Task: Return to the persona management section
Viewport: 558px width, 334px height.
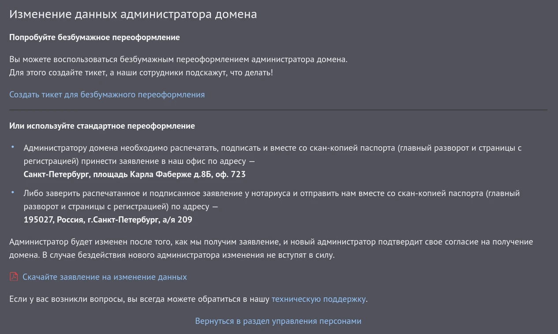Action: click(278, 321)
